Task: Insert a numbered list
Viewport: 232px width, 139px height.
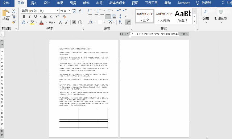Action: [99, 10]
